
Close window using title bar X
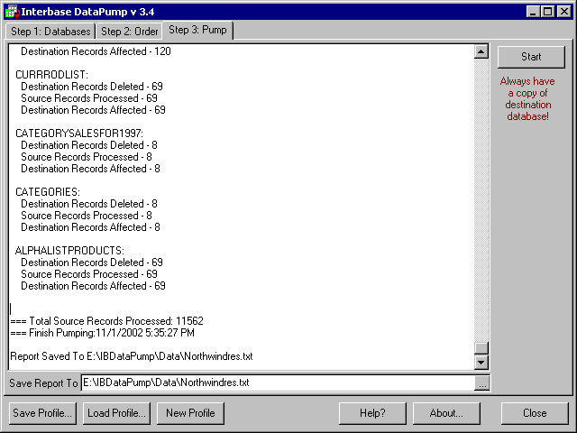pyautogui.click(x=564, y=12)
